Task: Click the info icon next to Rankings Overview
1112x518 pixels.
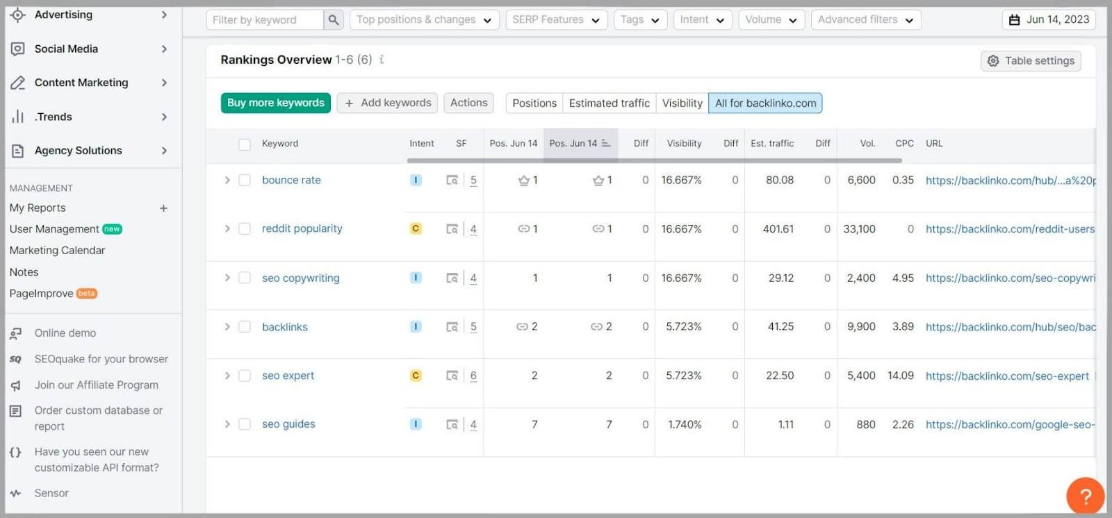Action: [x=382, y=60]
